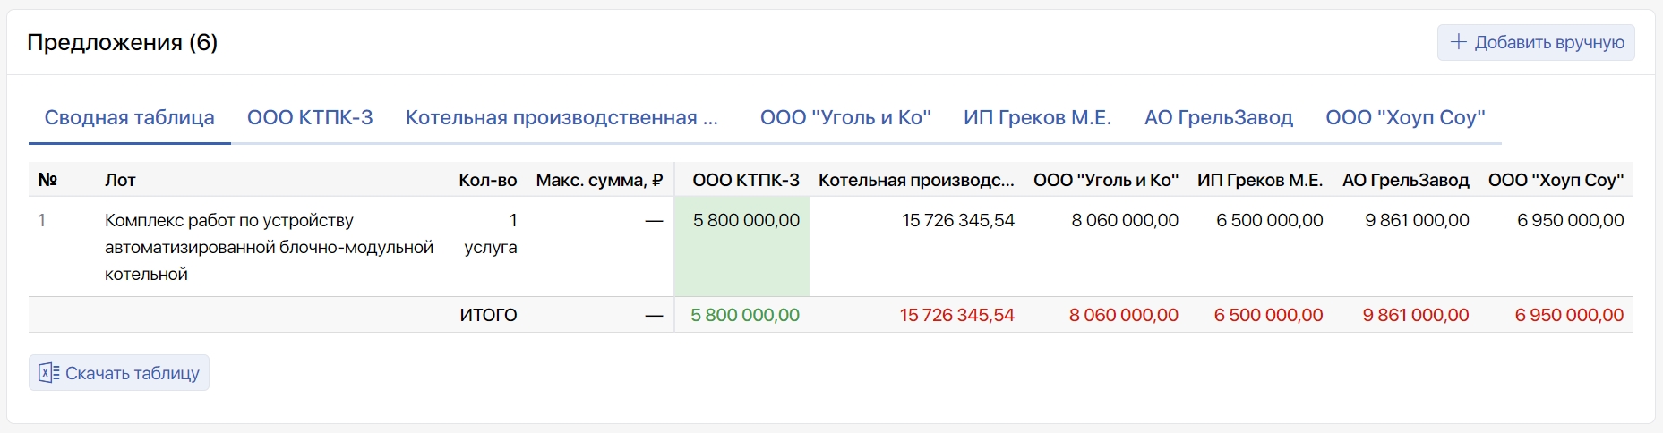The image size is (1663, 433).
Task: Open the Котельная производственная tab
Action: [x=561, y=118]
